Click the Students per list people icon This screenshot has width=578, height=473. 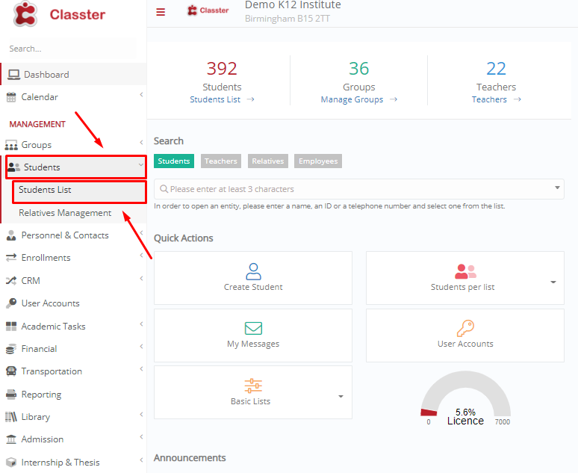(x=465, y=271)
